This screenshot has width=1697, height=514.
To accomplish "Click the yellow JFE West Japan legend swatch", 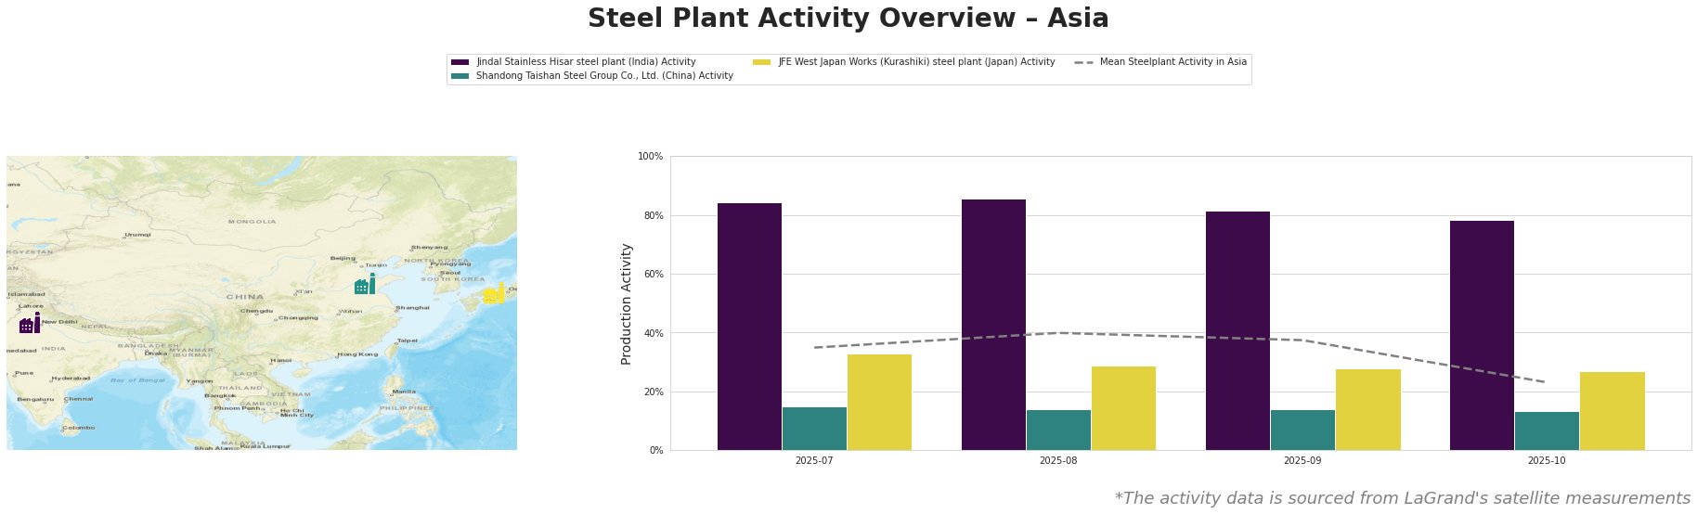I will tap(761, 62).
